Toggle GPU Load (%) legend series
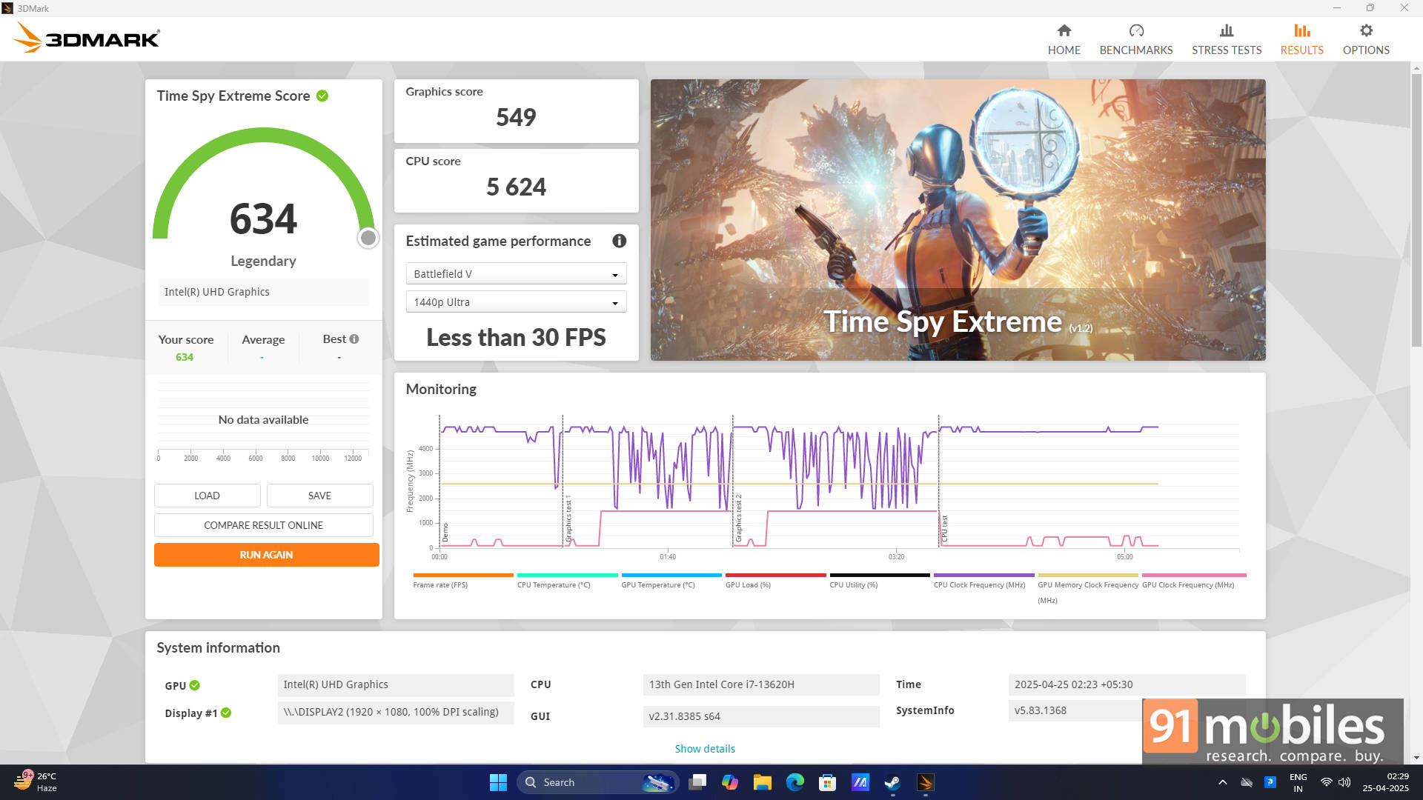The height and width of the screenshot is (800, 1423). [x=775, y=581]
